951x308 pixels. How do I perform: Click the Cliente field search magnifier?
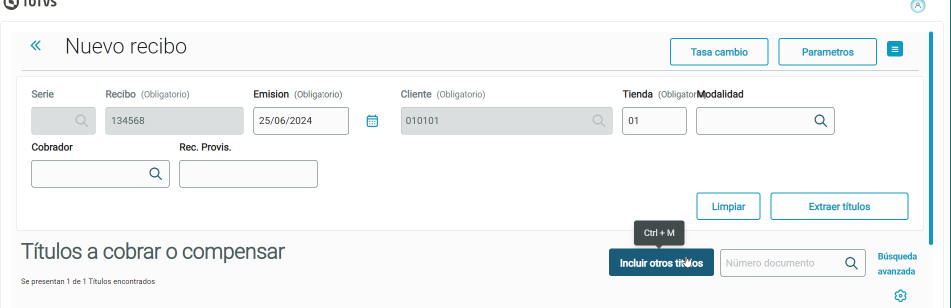tap(598, 120)
